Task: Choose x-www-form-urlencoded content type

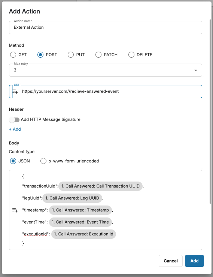Action: coord(43,161)
